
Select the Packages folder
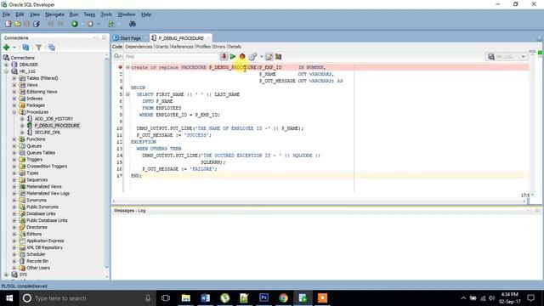[36, 105]
